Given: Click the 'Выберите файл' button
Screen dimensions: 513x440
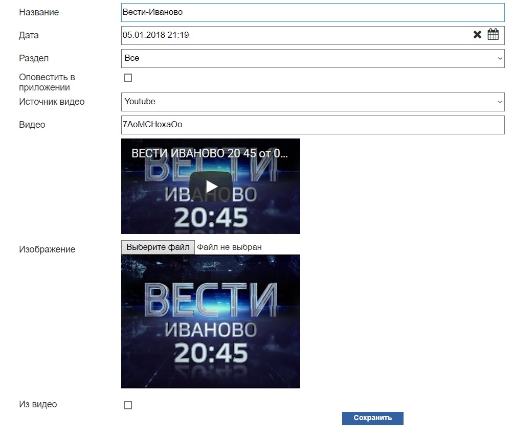Looking at the screenshot, I should pos(158,247).
